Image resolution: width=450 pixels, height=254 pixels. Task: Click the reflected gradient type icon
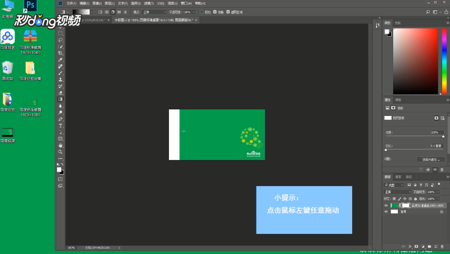coord(119,12)
